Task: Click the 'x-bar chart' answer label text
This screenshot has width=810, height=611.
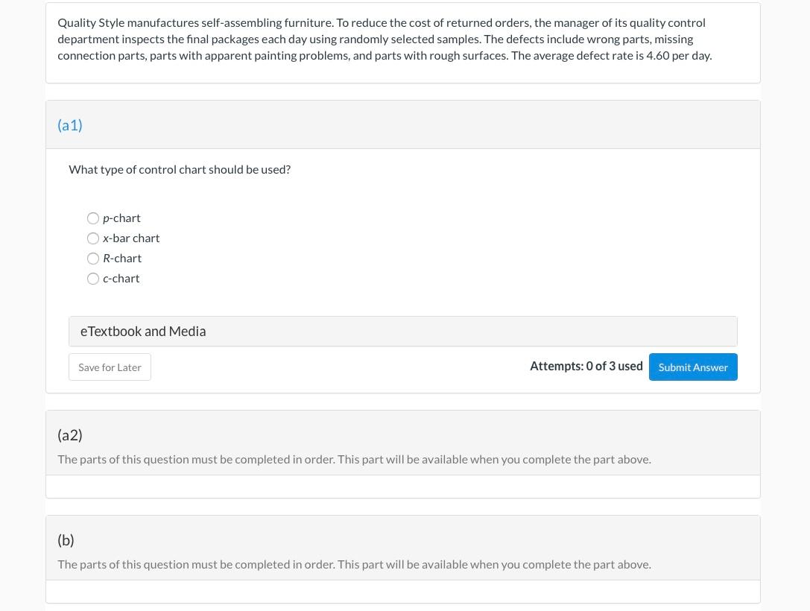Action: tap(132, 238)
